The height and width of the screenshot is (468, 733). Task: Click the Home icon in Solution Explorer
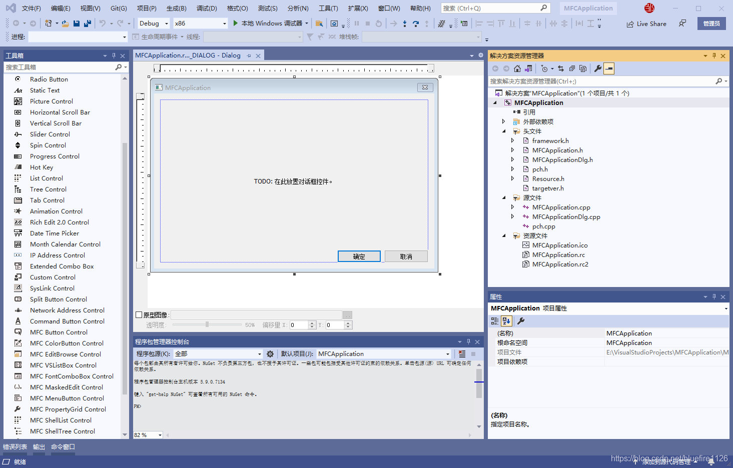click(517, 68)
